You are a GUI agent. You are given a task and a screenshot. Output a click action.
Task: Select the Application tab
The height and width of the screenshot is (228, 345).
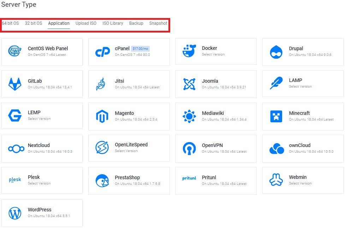(59, 23)
